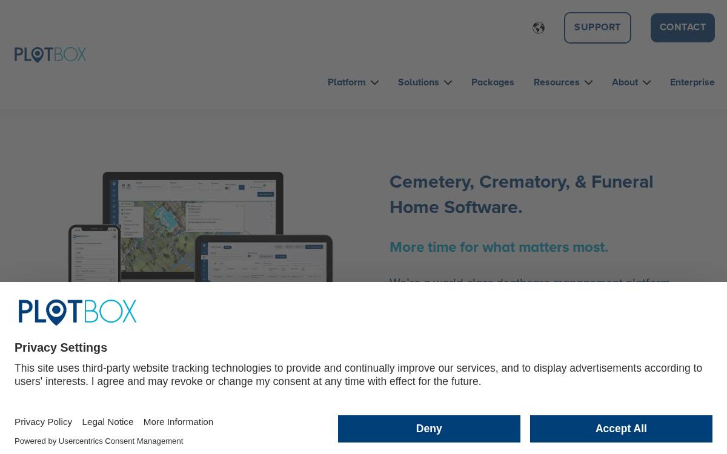The height and width of the screenshot is (454, 727).
Task: Open the Legal Notice link
Action: [x=108, y=422]
